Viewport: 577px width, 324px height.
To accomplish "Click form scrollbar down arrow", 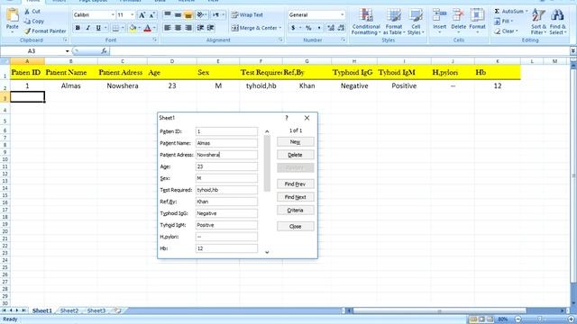I will (x=267, y=252).
